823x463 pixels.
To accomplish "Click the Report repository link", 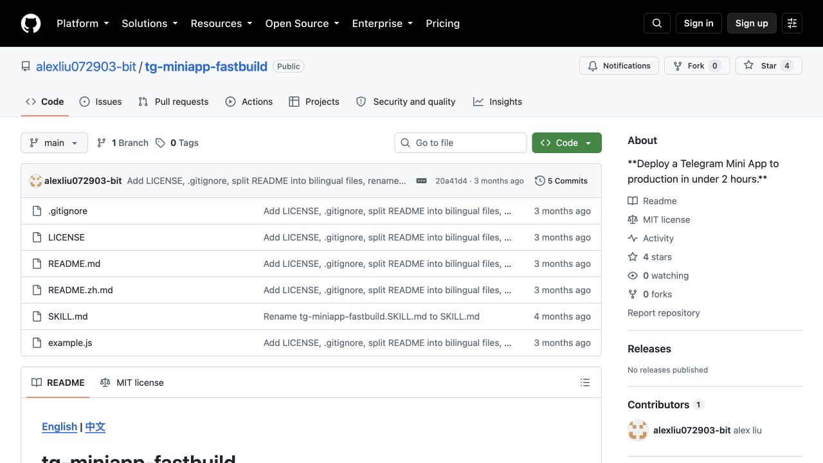I will click(x=664, y=313).
